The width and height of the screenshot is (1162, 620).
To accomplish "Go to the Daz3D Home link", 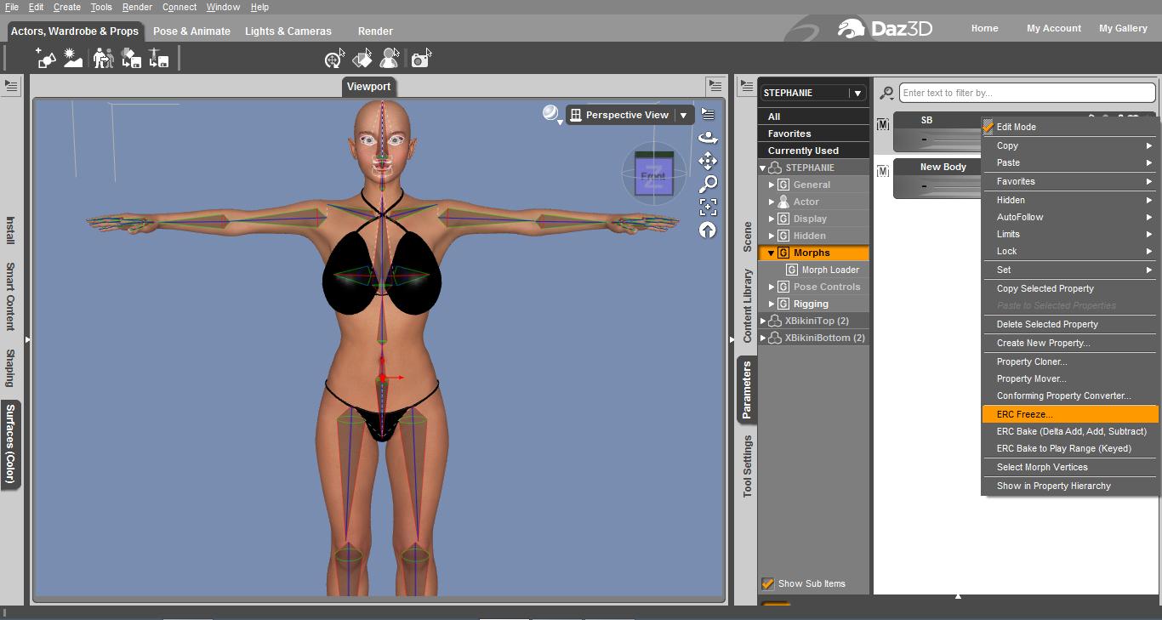I will tap(985, 28).
